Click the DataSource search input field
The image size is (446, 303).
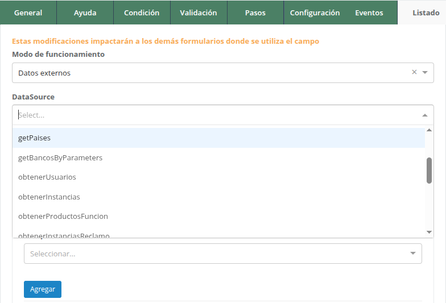point(216,115)
